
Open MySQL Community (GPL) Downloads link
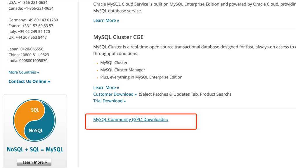(x=131, y=119)
